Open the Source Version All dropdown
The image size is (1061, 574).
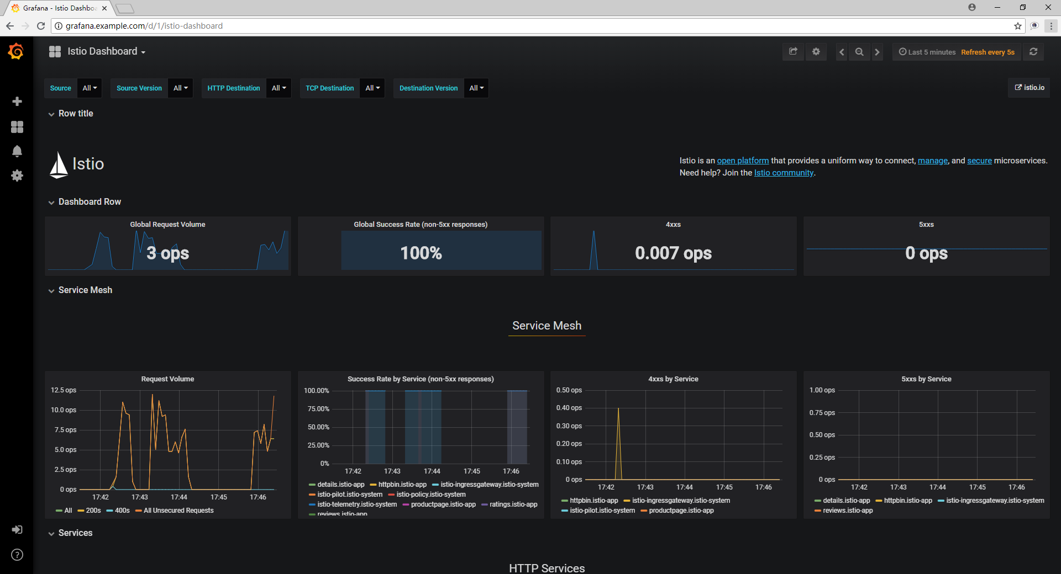pos(181,88)
